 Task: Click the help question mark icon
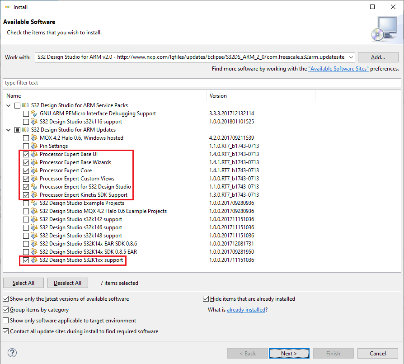[x=12, y=353]
